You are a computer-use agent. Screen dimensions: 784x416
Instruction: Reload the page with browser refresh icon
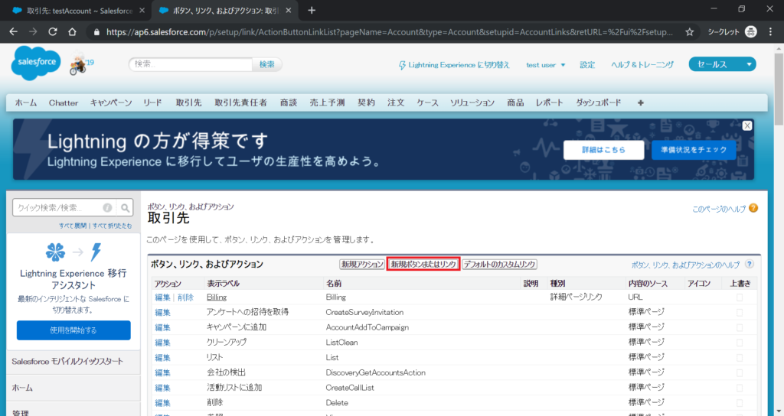point(52,32)
